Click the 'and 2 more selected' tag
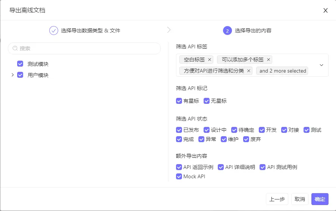The height and width of the screenshot is (211, 336). pyautogui.click(x=282, y=71)
